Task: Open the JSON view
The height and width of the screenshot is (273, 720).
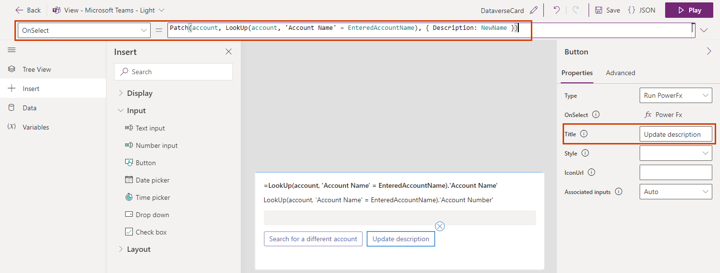Action: [642, 10]
